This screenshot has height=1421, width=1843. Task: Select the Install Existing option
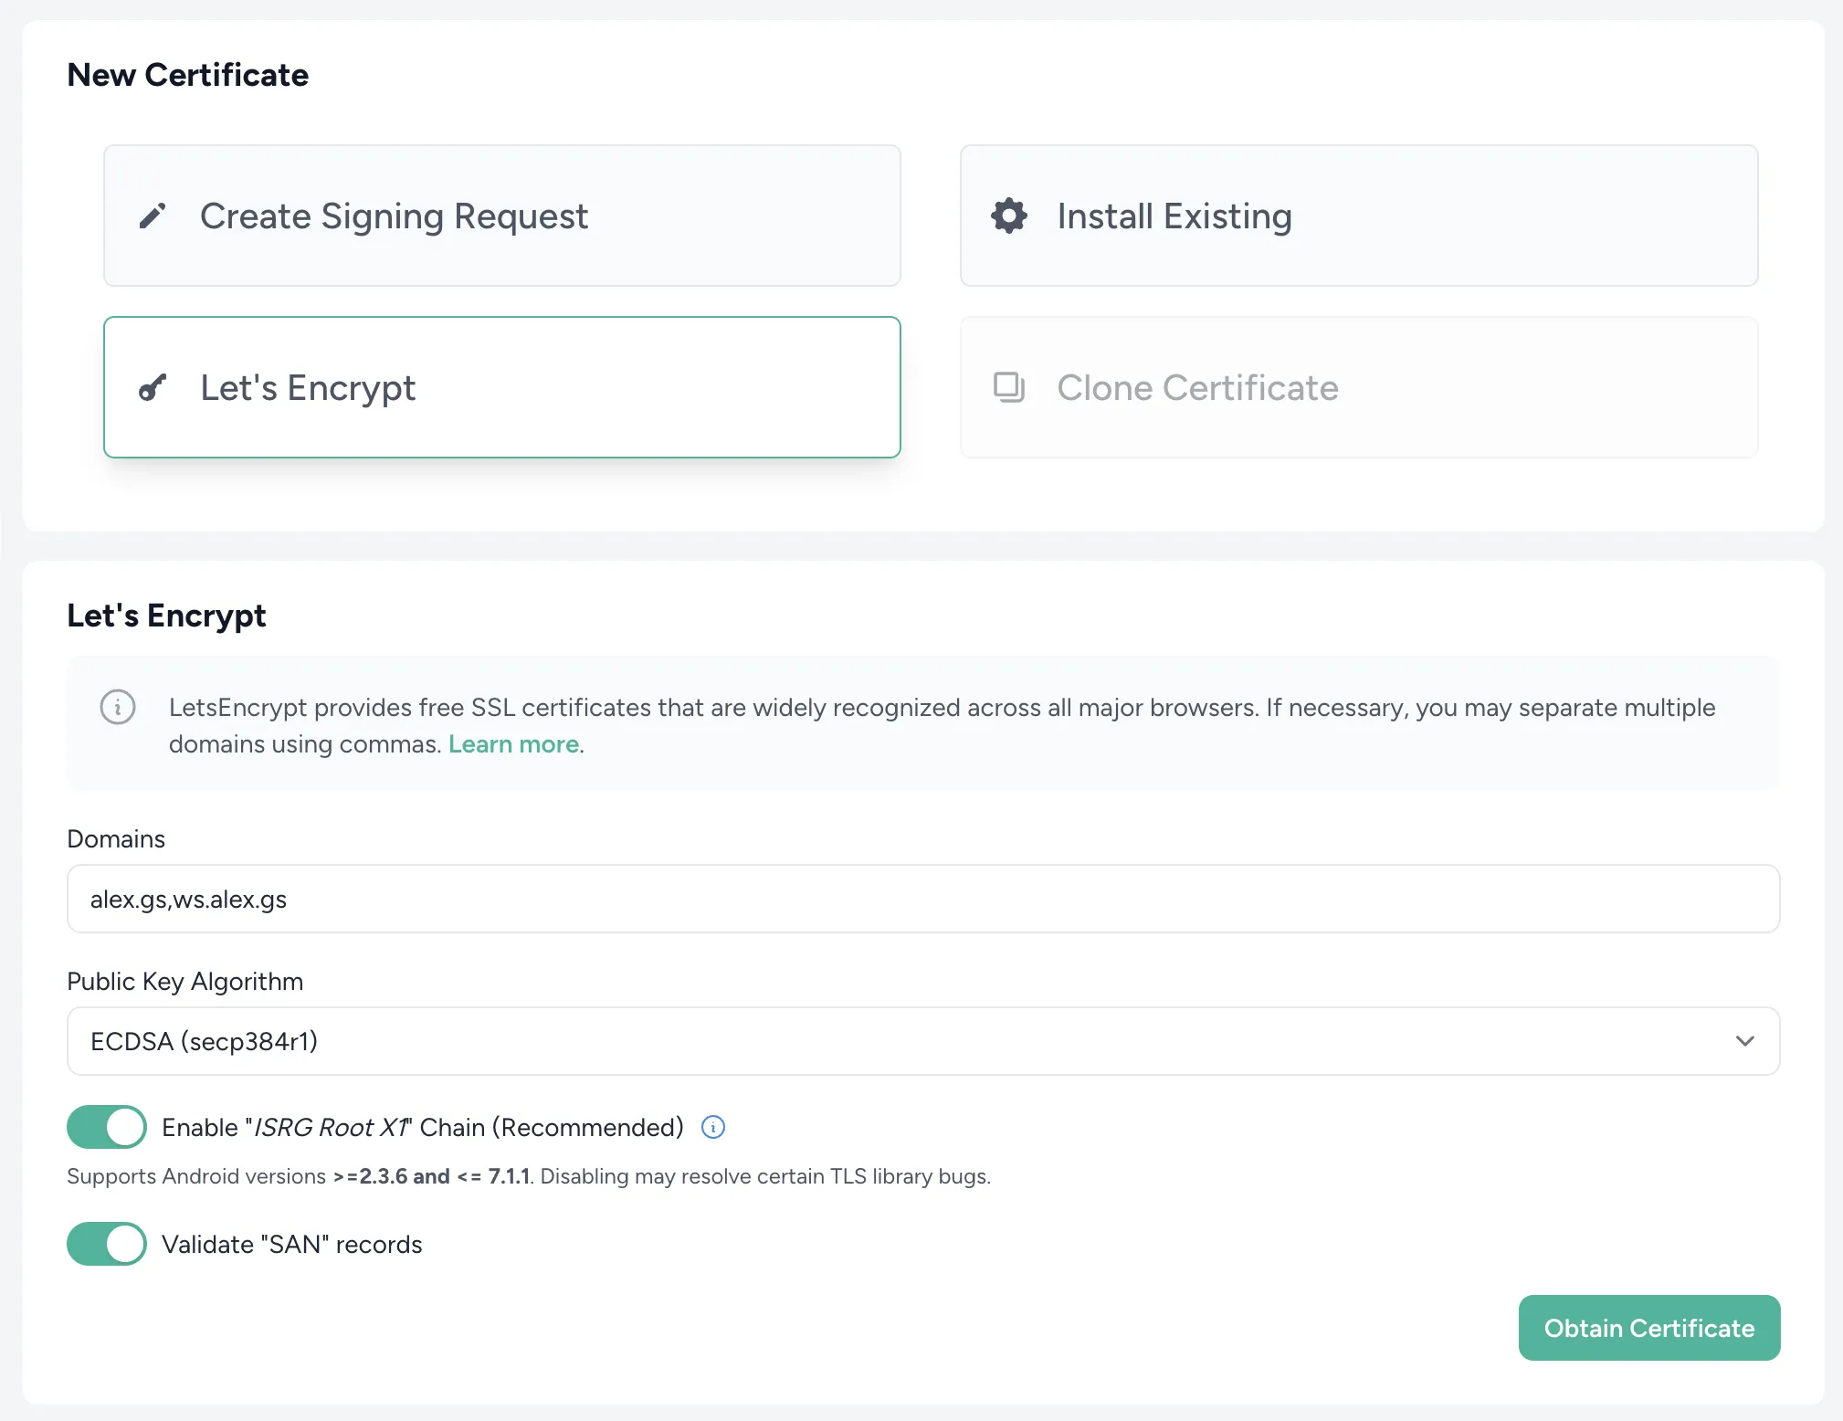[1359, 216]
